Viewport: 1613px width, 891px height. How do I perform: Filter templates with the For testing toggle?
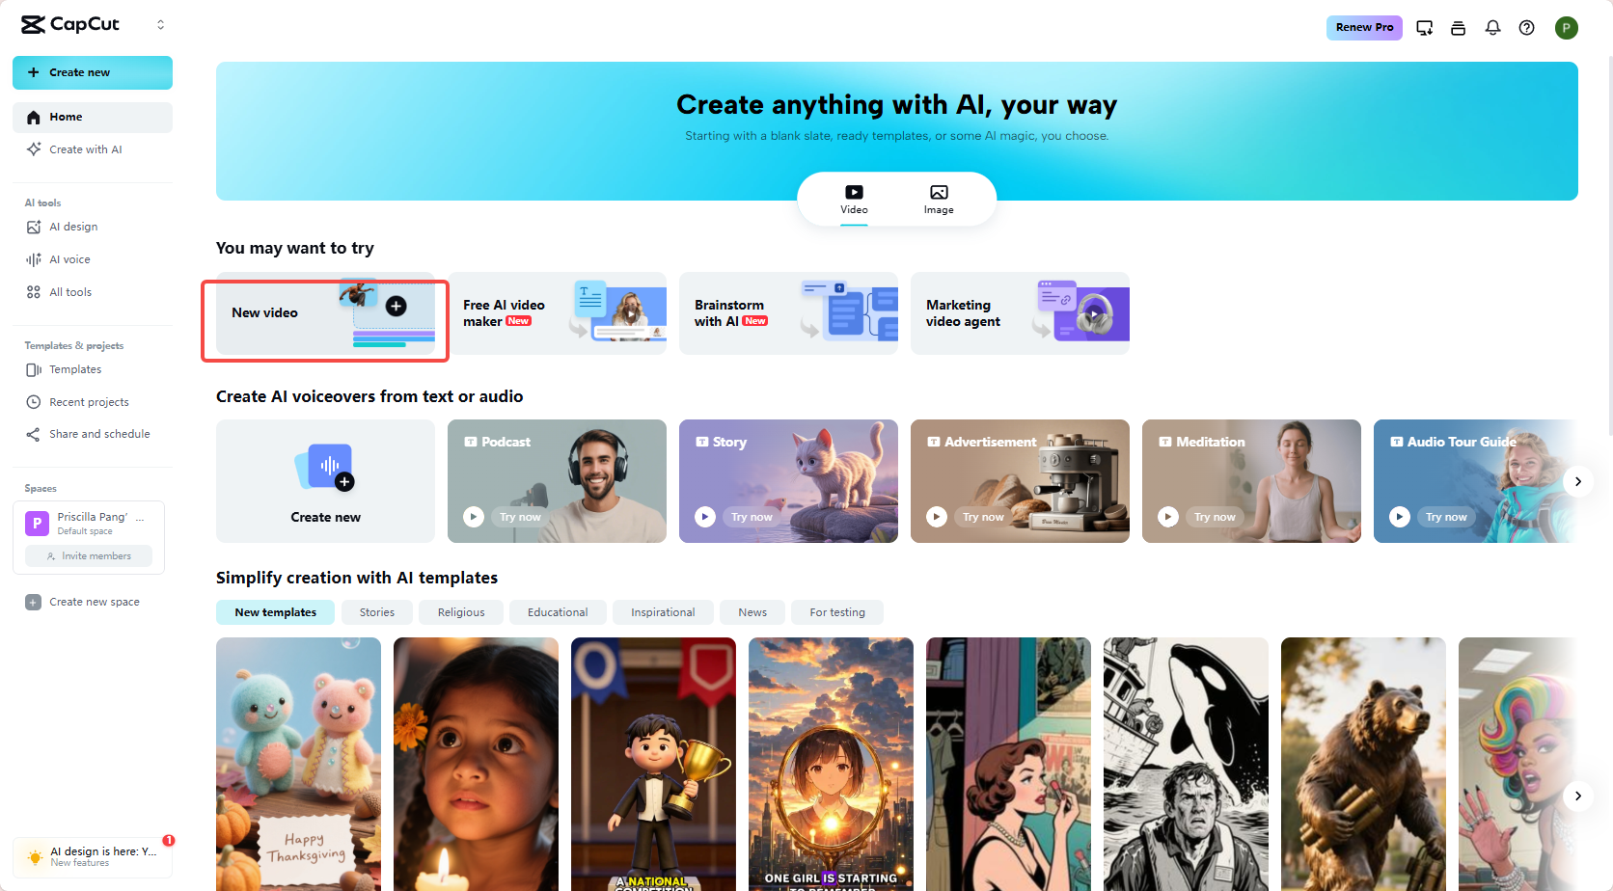coord(836,611)
